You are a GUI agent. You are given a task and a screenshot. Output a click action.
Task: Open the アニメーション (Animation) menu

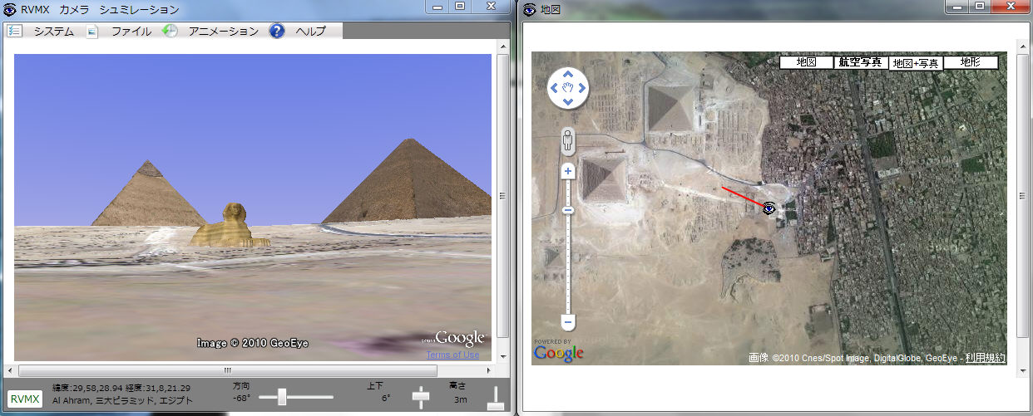pos(223,32)
